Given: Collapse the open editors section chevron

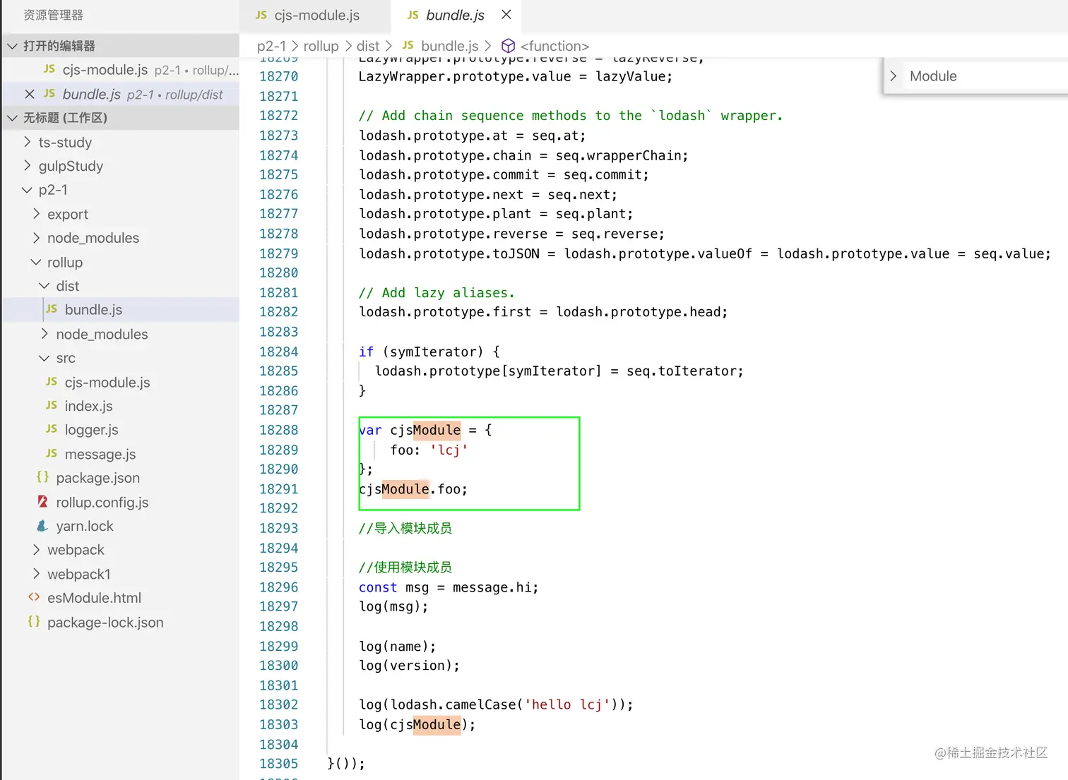Looking at the screenshot, I should click(12, 46).
